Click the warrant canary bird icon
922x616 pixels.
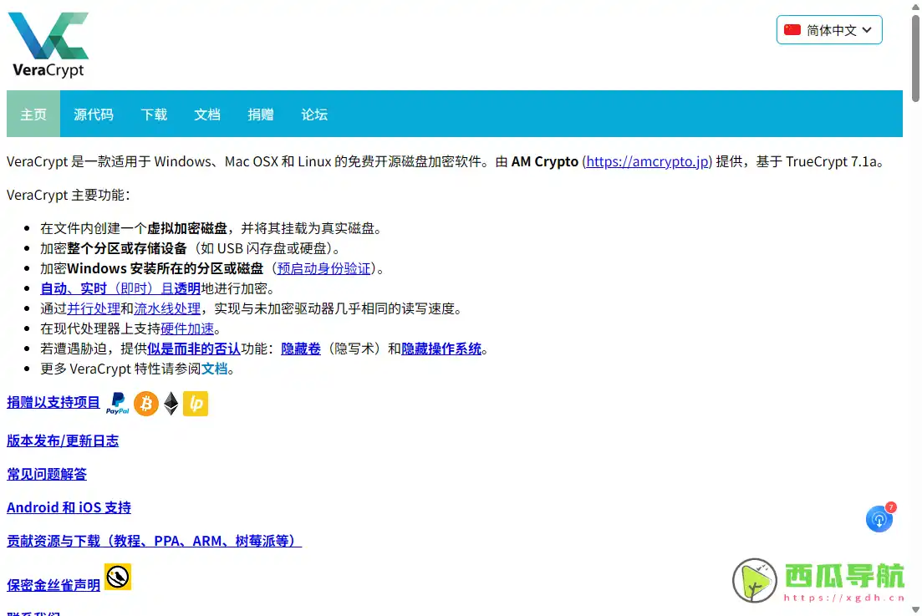tap(118, 577)
